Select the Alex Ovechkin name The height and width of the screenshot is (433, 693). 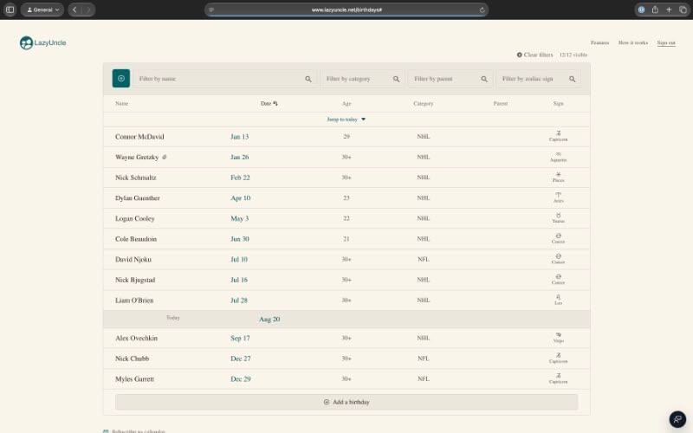[137, 338]
